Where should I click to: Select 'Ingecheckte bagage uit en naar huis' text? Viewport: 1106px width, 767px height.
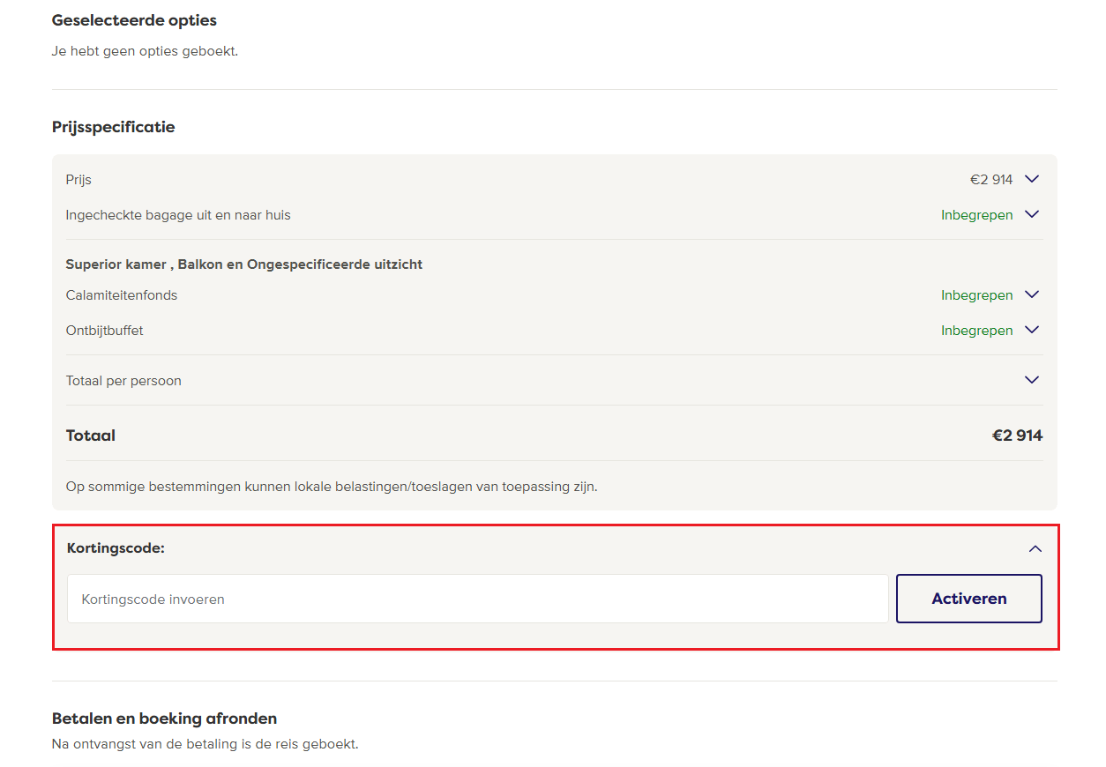[x=178, y=215]
